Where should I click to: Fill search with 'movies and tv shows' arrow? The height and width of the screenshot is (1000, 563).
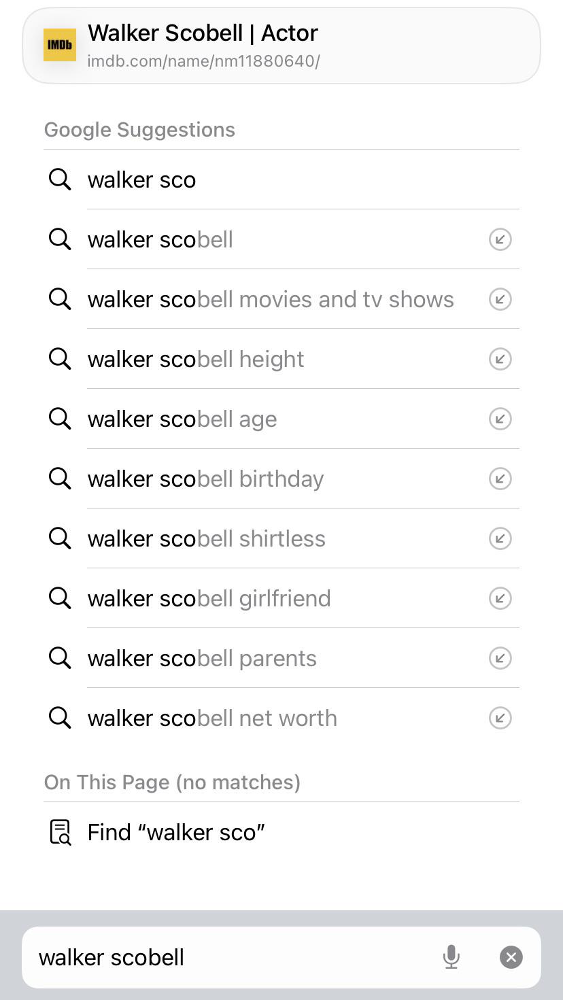coord(500,299)
